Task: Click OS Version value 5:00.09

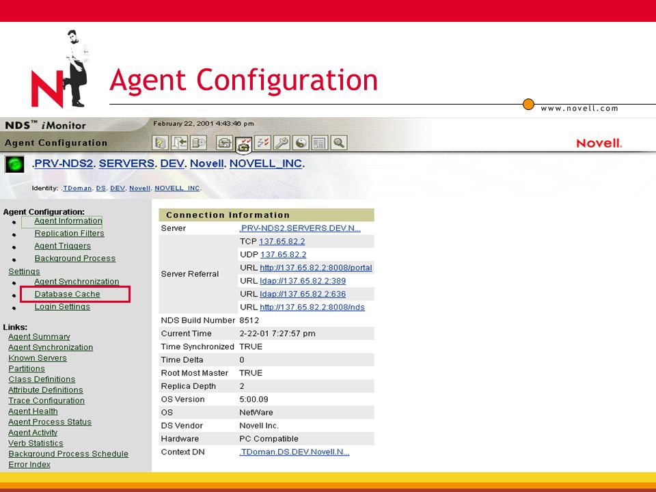Action: [254, 400]
